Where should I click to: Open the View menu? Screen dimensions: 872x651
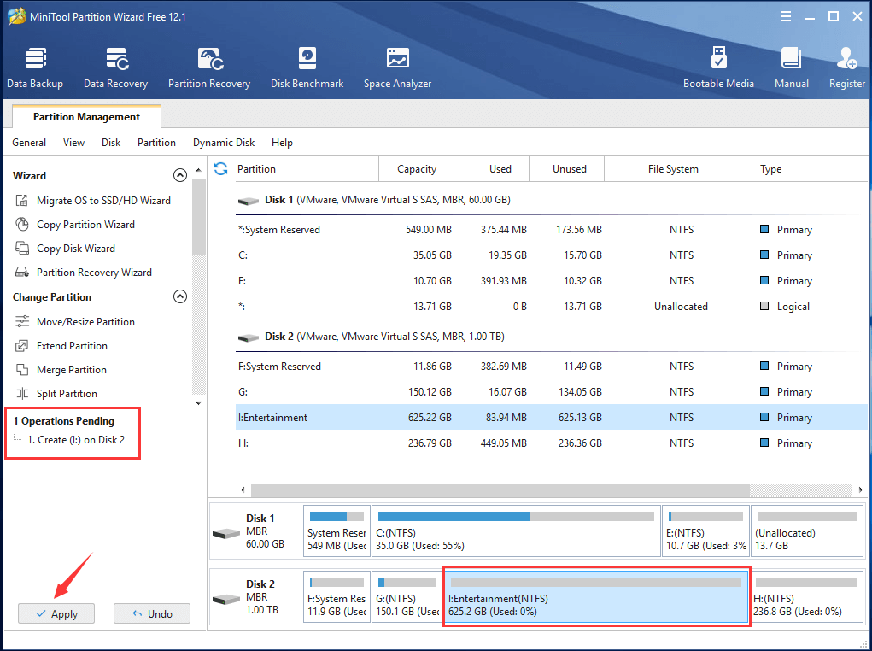click(74, 143)
